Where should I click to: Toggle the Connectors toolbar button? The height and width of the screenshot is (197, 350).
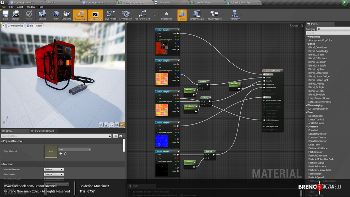point(80,15)
